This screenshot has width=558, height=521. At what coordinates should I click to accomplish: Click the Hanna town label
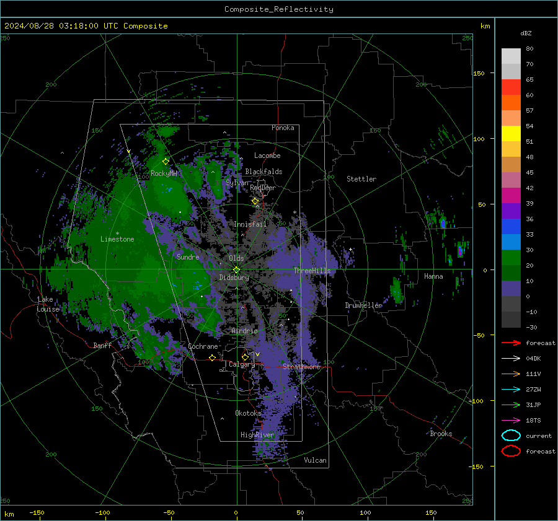pyautogui.click(x=433, y=276)
